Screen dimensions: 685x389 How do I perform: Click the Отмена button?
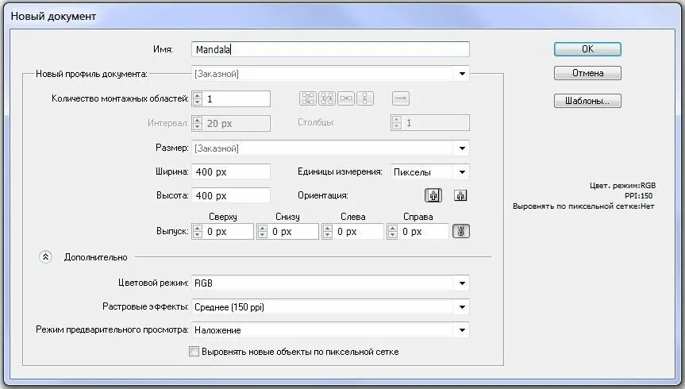tap(587, 73)
